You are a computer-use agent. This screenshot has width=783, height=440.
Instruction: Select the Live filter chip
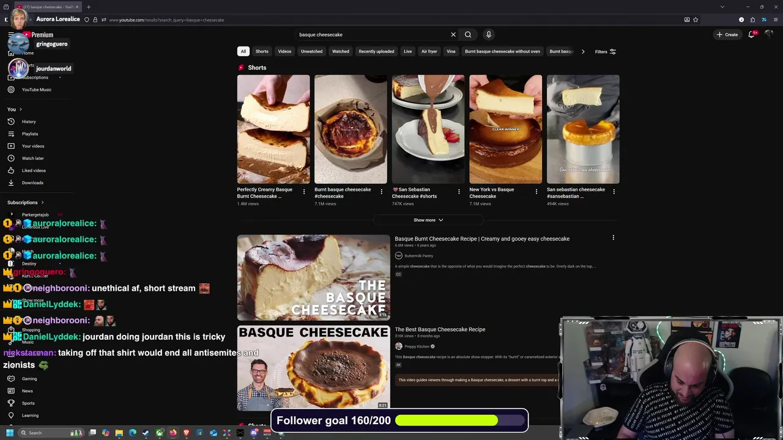(407, 51)
